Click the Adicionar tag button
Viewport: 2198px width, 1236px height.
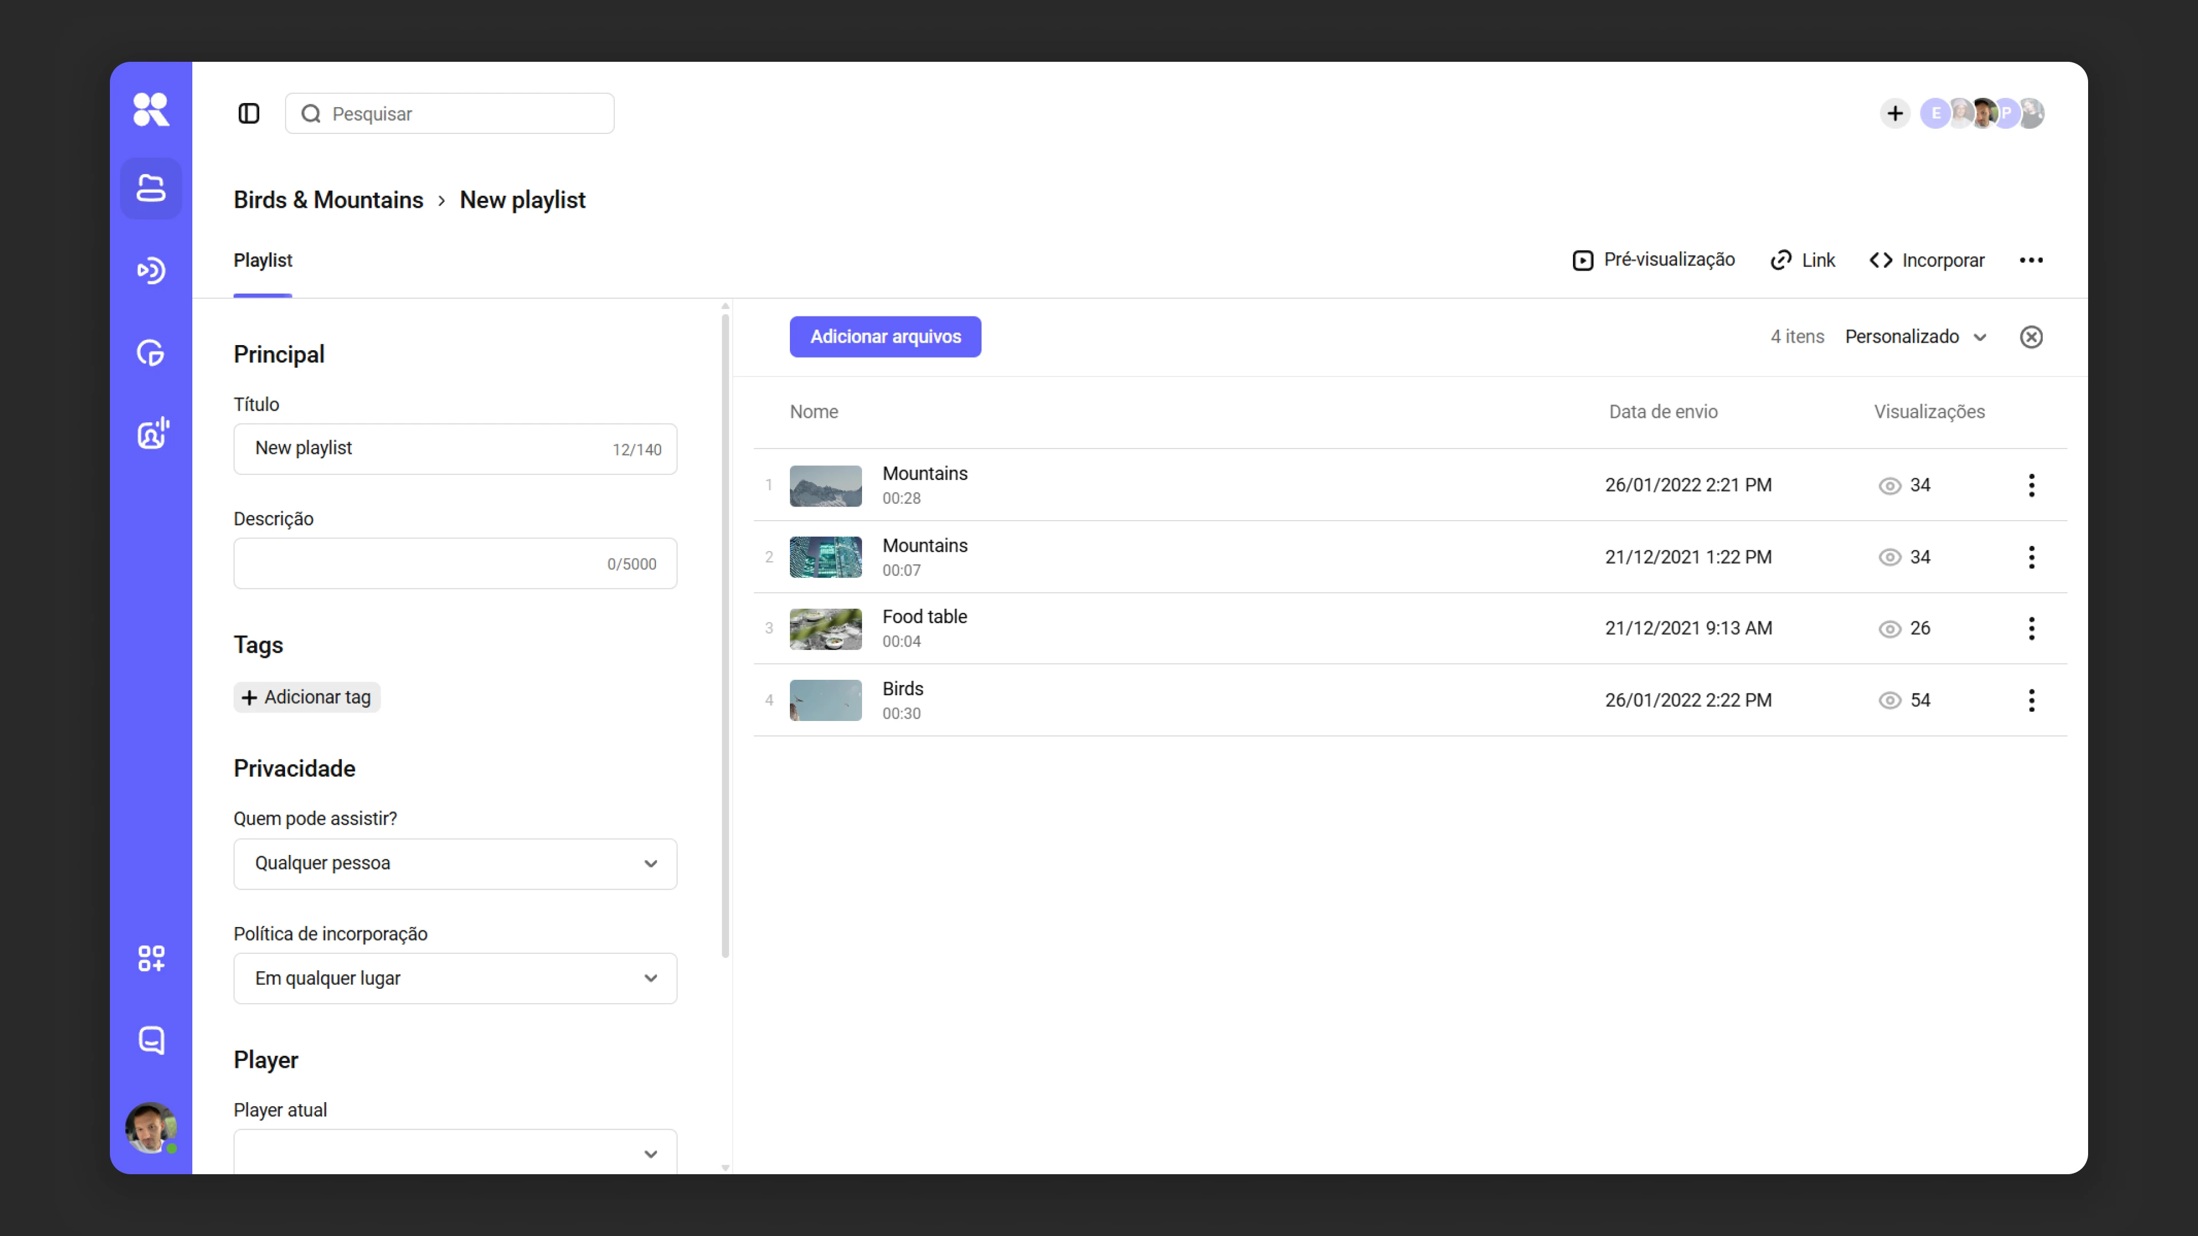click(306, 697)
